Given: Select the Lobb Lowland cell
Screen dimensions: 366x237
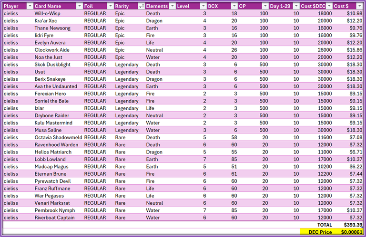Looking at the screenshot, I should pos(58,159).
